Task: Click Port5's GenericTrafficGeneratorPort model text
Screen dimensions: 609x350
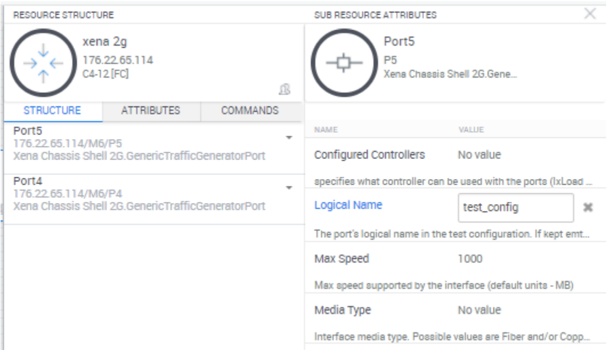Action: click(x=139, y=156)
